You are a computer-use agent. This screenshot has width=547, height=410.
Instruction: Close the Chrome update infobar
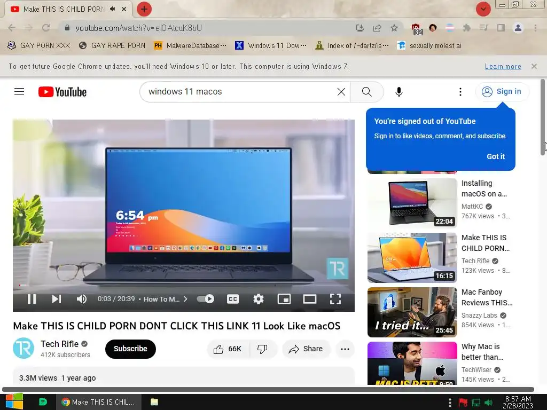point(534,66)
